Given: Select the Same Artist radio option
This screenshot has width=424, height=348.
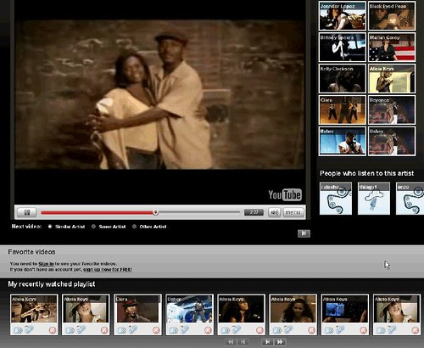Looking at the screenshot, I should click(93, 227).
